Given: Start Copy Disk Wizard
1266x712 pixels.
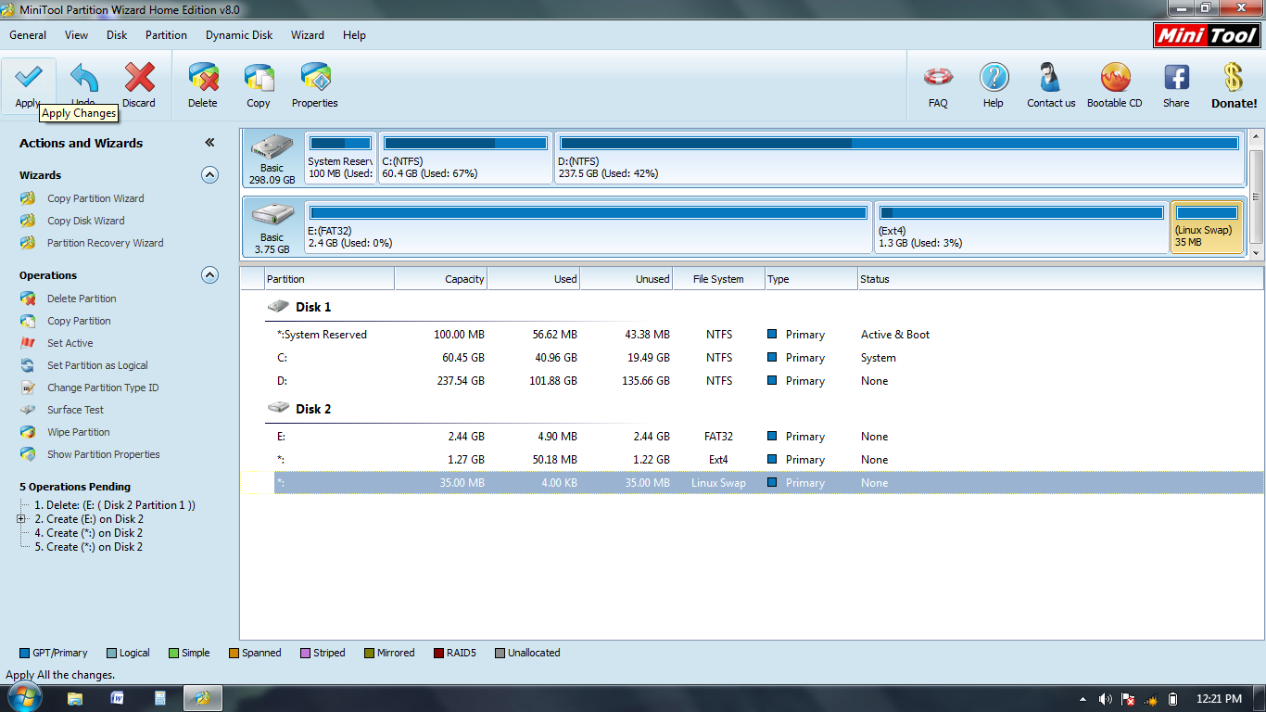Looking at the screenshot, I should [x=85, y=221].
